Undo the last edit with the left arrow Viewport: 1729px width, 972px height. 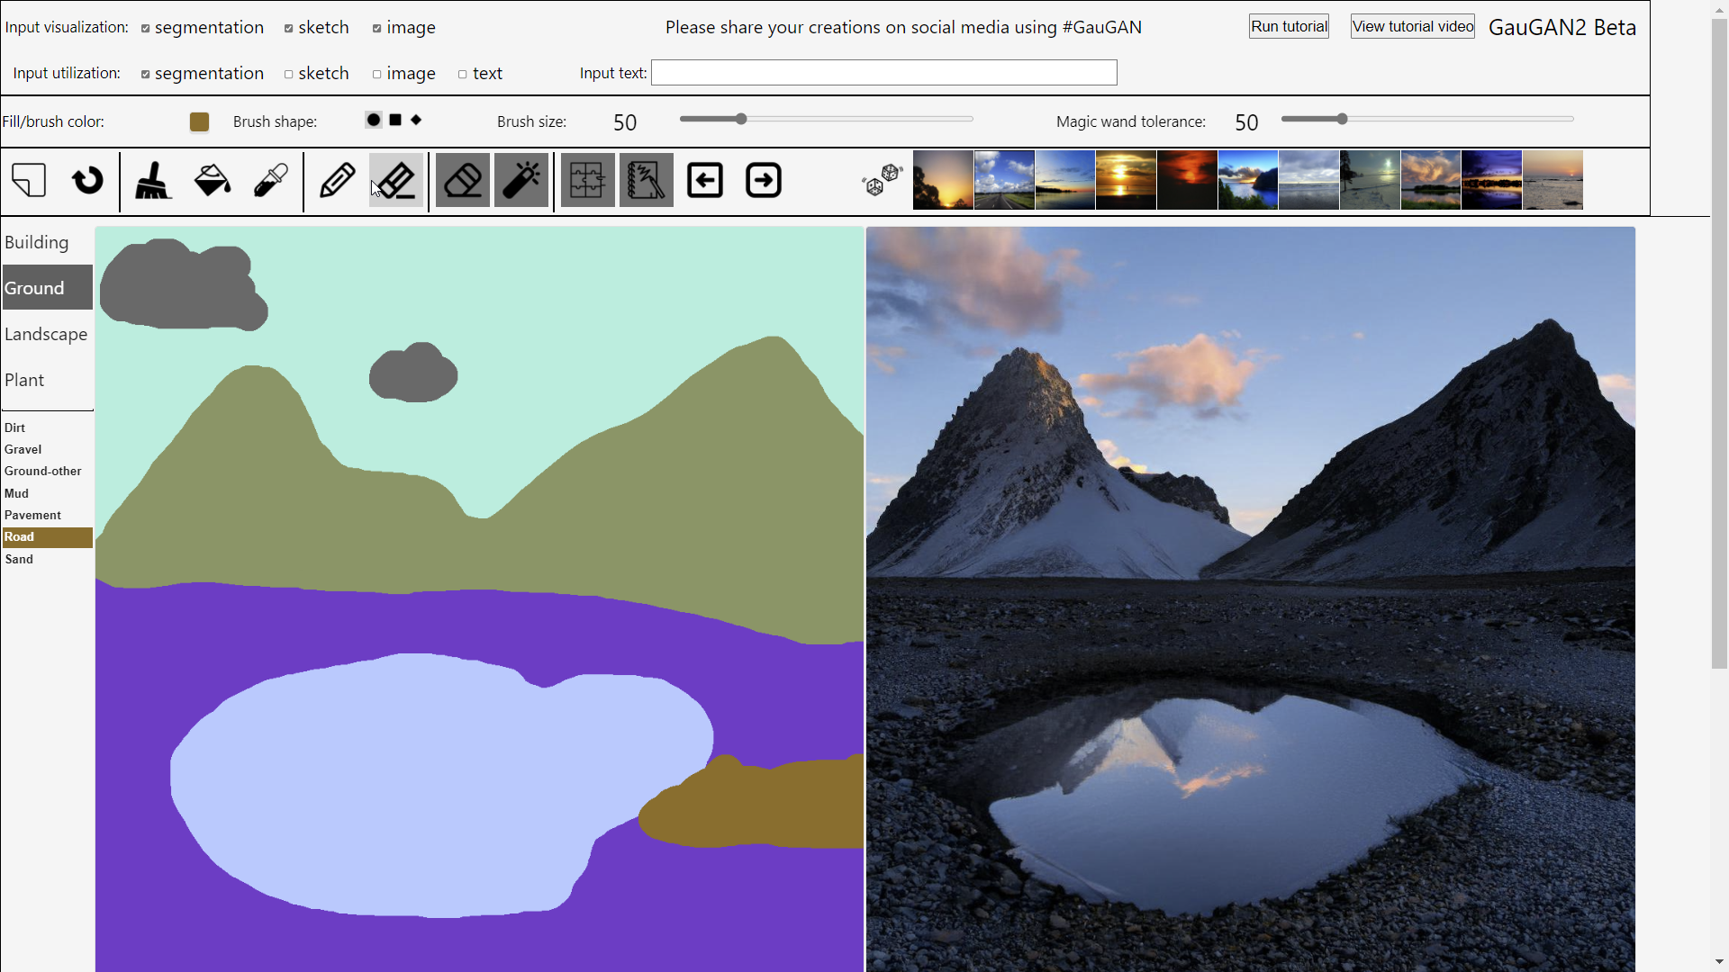705,180
